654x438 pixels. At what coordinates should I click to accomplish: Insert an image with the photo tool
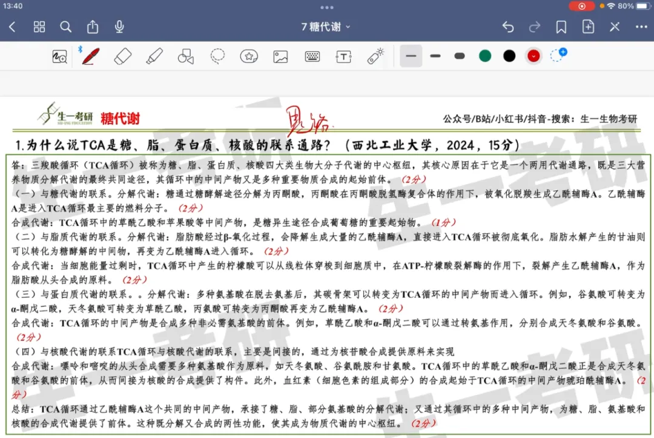(x=280, y=55)
